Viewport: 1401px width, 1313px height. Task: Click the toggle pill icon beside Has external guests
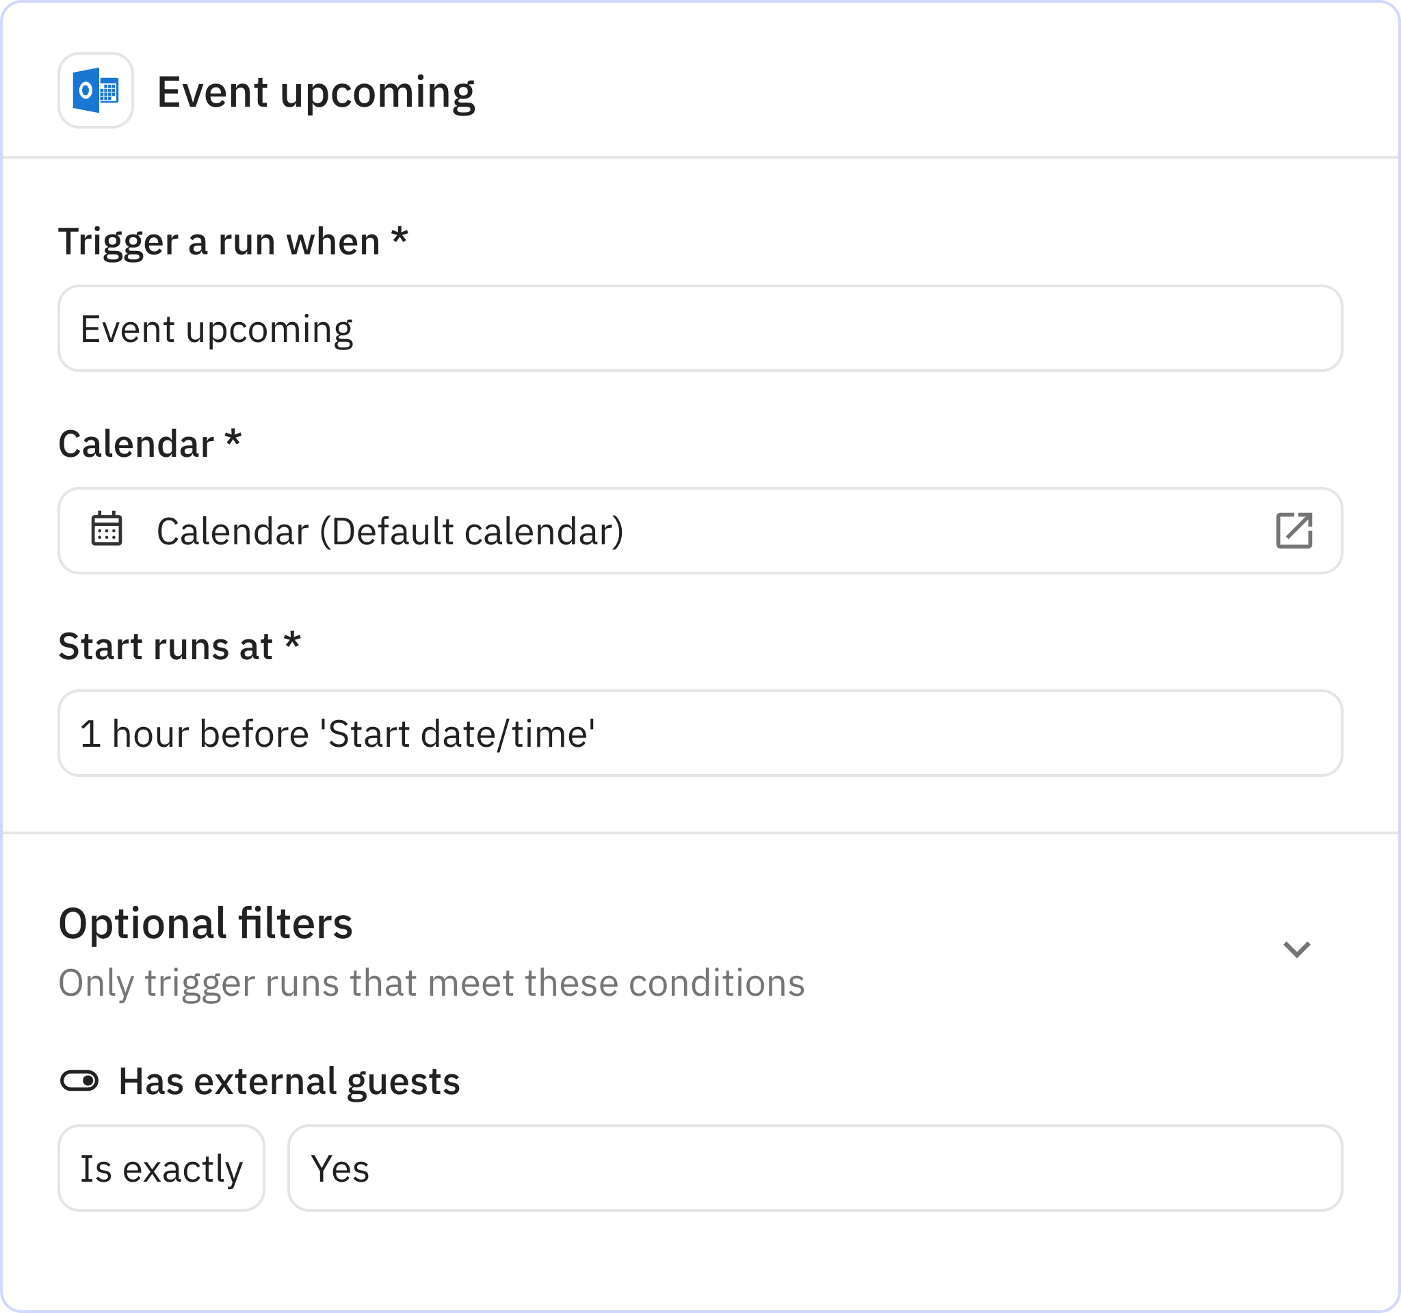80,1080
